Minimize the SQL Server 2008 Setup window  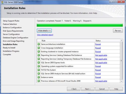coord(111,2)
